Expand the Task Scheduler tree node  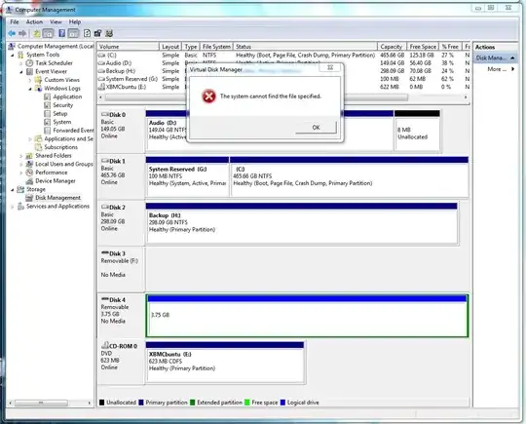[21, 63]
